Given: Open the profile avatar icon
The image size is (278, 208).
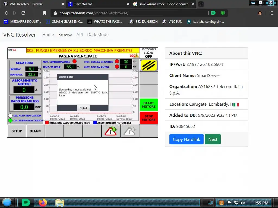Looking at the screenshot, I should [260, 13].
